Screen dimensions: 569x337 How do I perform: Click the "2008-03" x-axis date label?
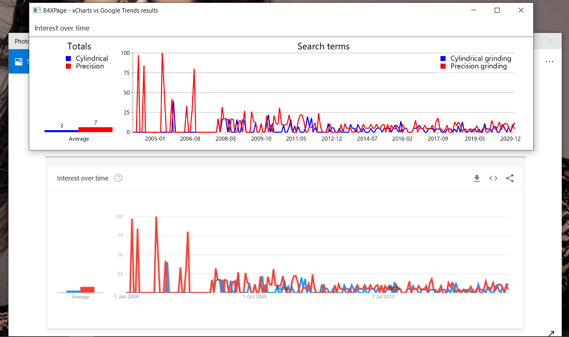[x=225, y=139]
